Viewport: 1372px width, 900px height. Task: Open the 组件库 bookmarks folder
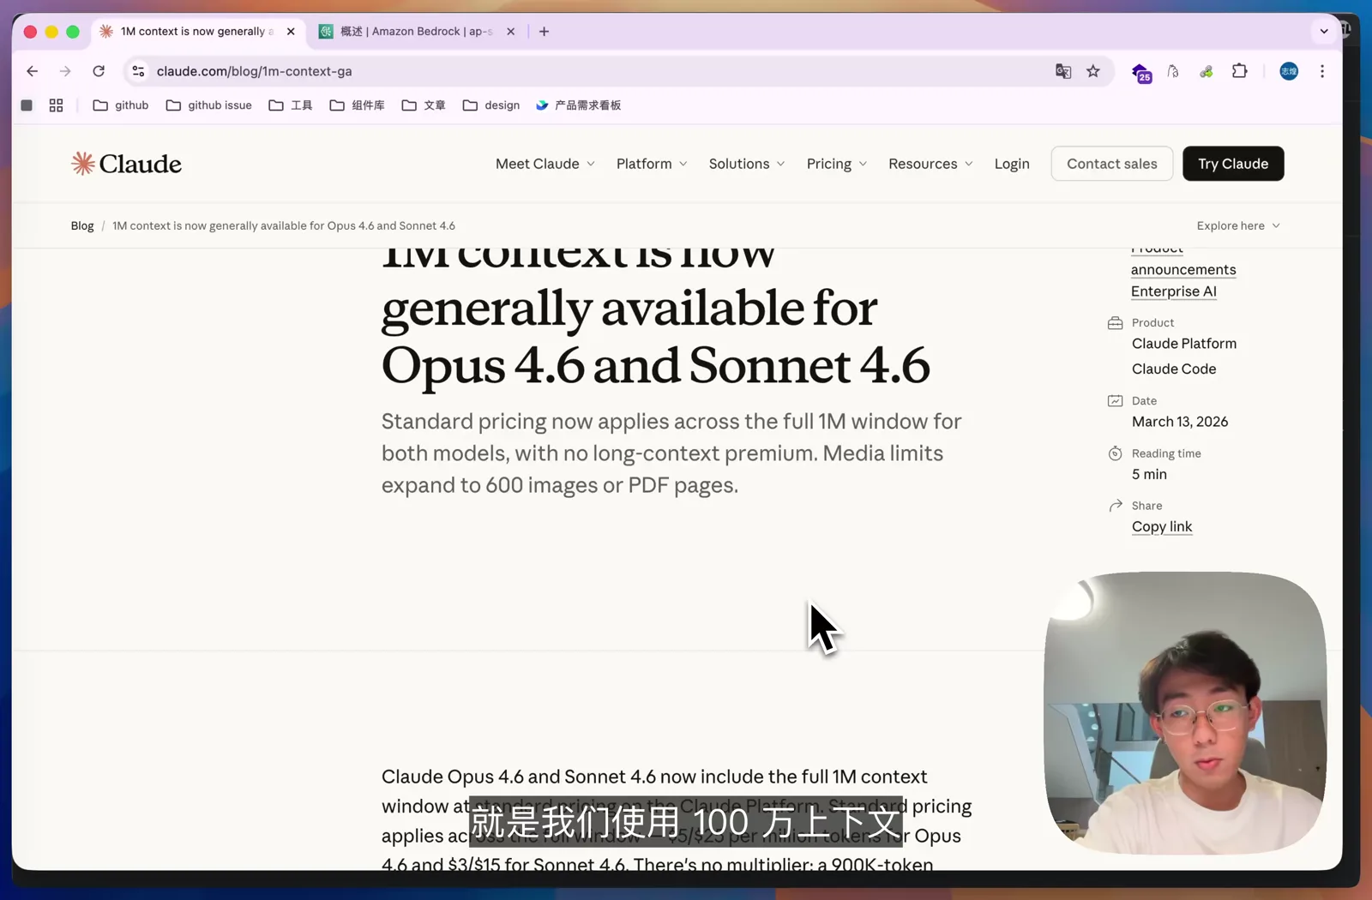[x=358, y=105]
